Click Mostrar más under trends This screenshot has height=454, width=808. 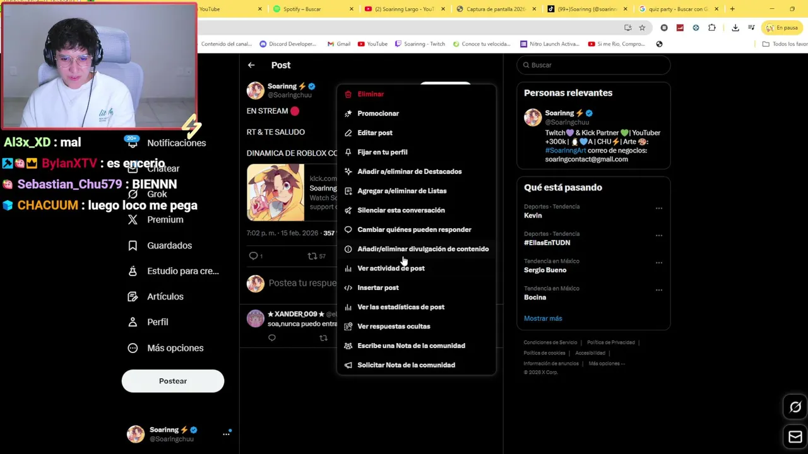pyautogui.click(x=543, y=318)
